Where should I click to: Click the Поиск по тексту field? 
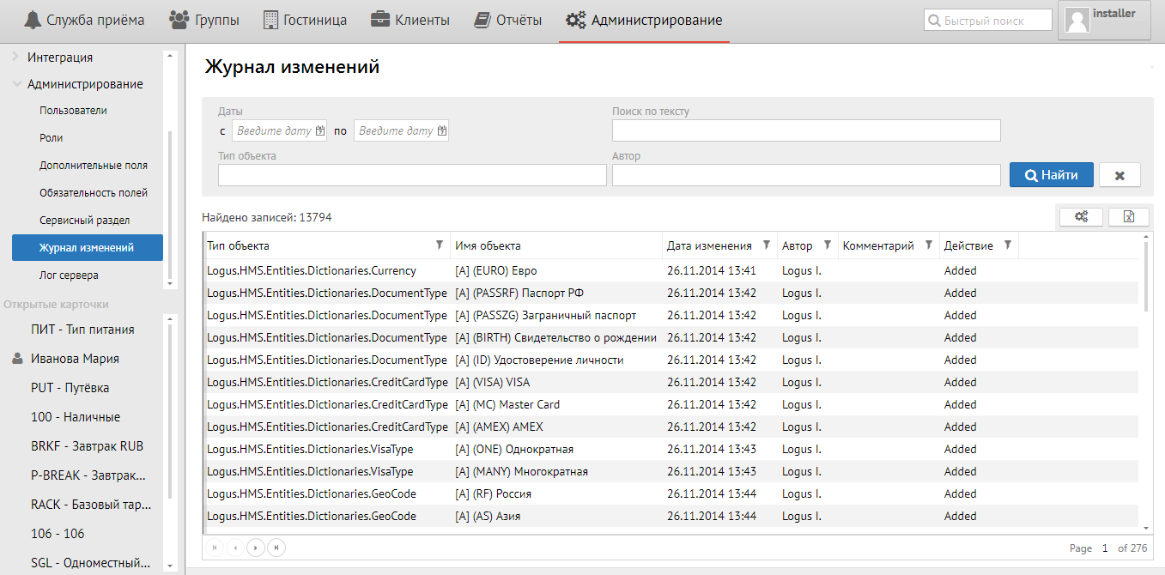pos(805,130)
